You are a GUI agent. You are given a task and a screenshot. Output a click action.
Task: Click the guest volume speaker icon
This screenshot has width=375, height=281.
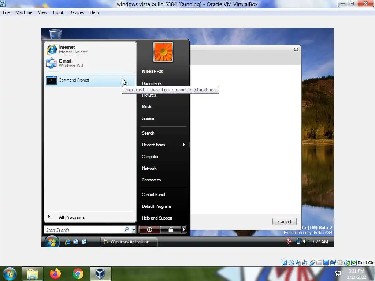[x=306, y=241]
